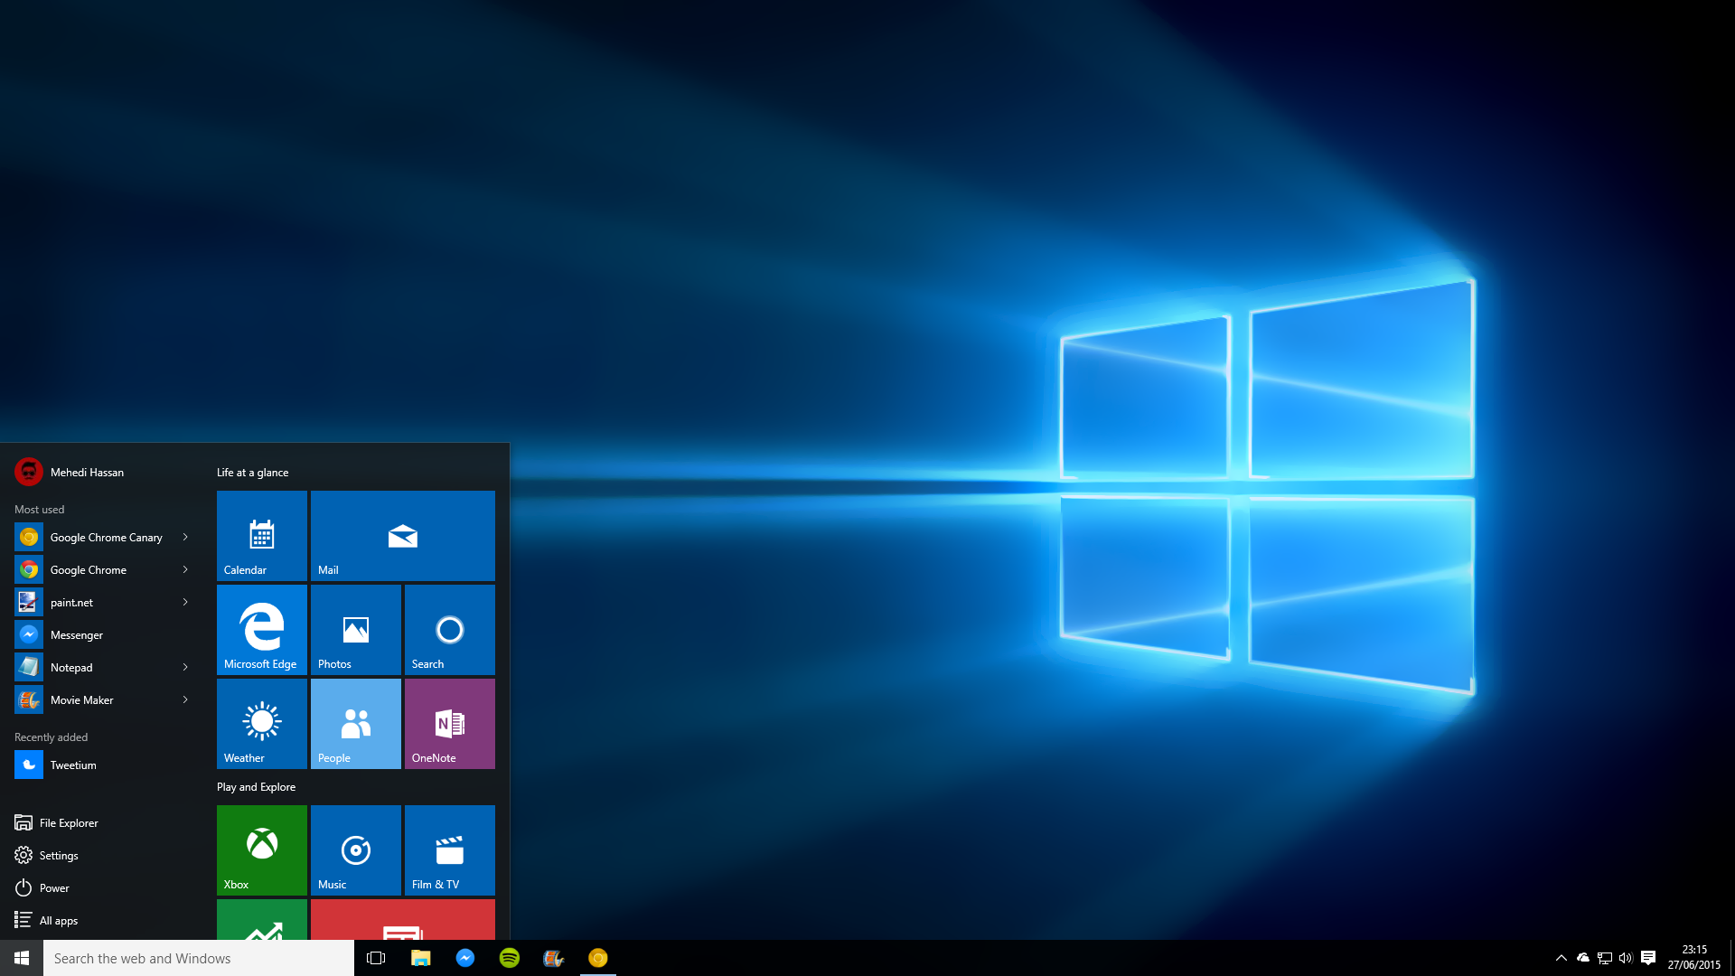Open the Music app tile

(355, 849)
